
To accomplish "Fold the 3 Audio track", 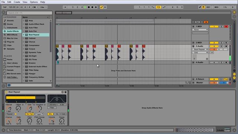I will click(x=193, y=46).
